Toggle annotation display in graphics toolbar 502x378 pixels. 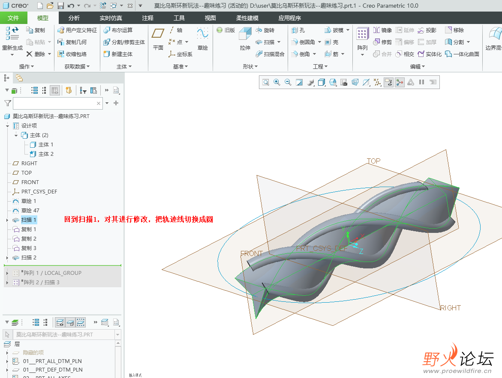[x=389, y=83]
